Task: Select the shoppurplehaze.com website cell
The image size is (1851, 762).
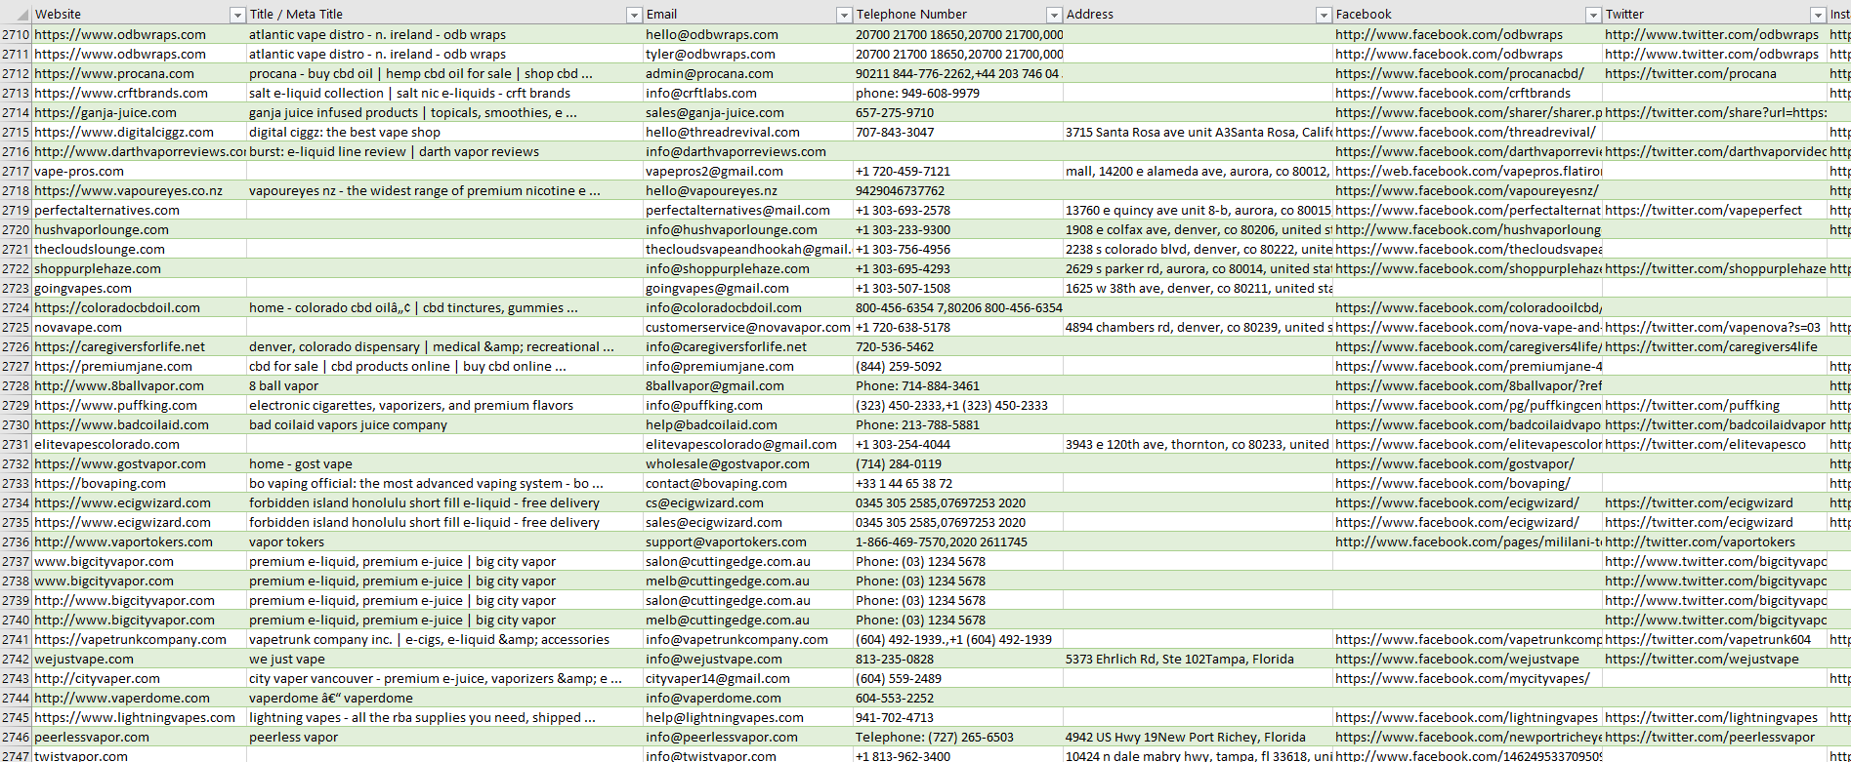Action: [139, 268]
